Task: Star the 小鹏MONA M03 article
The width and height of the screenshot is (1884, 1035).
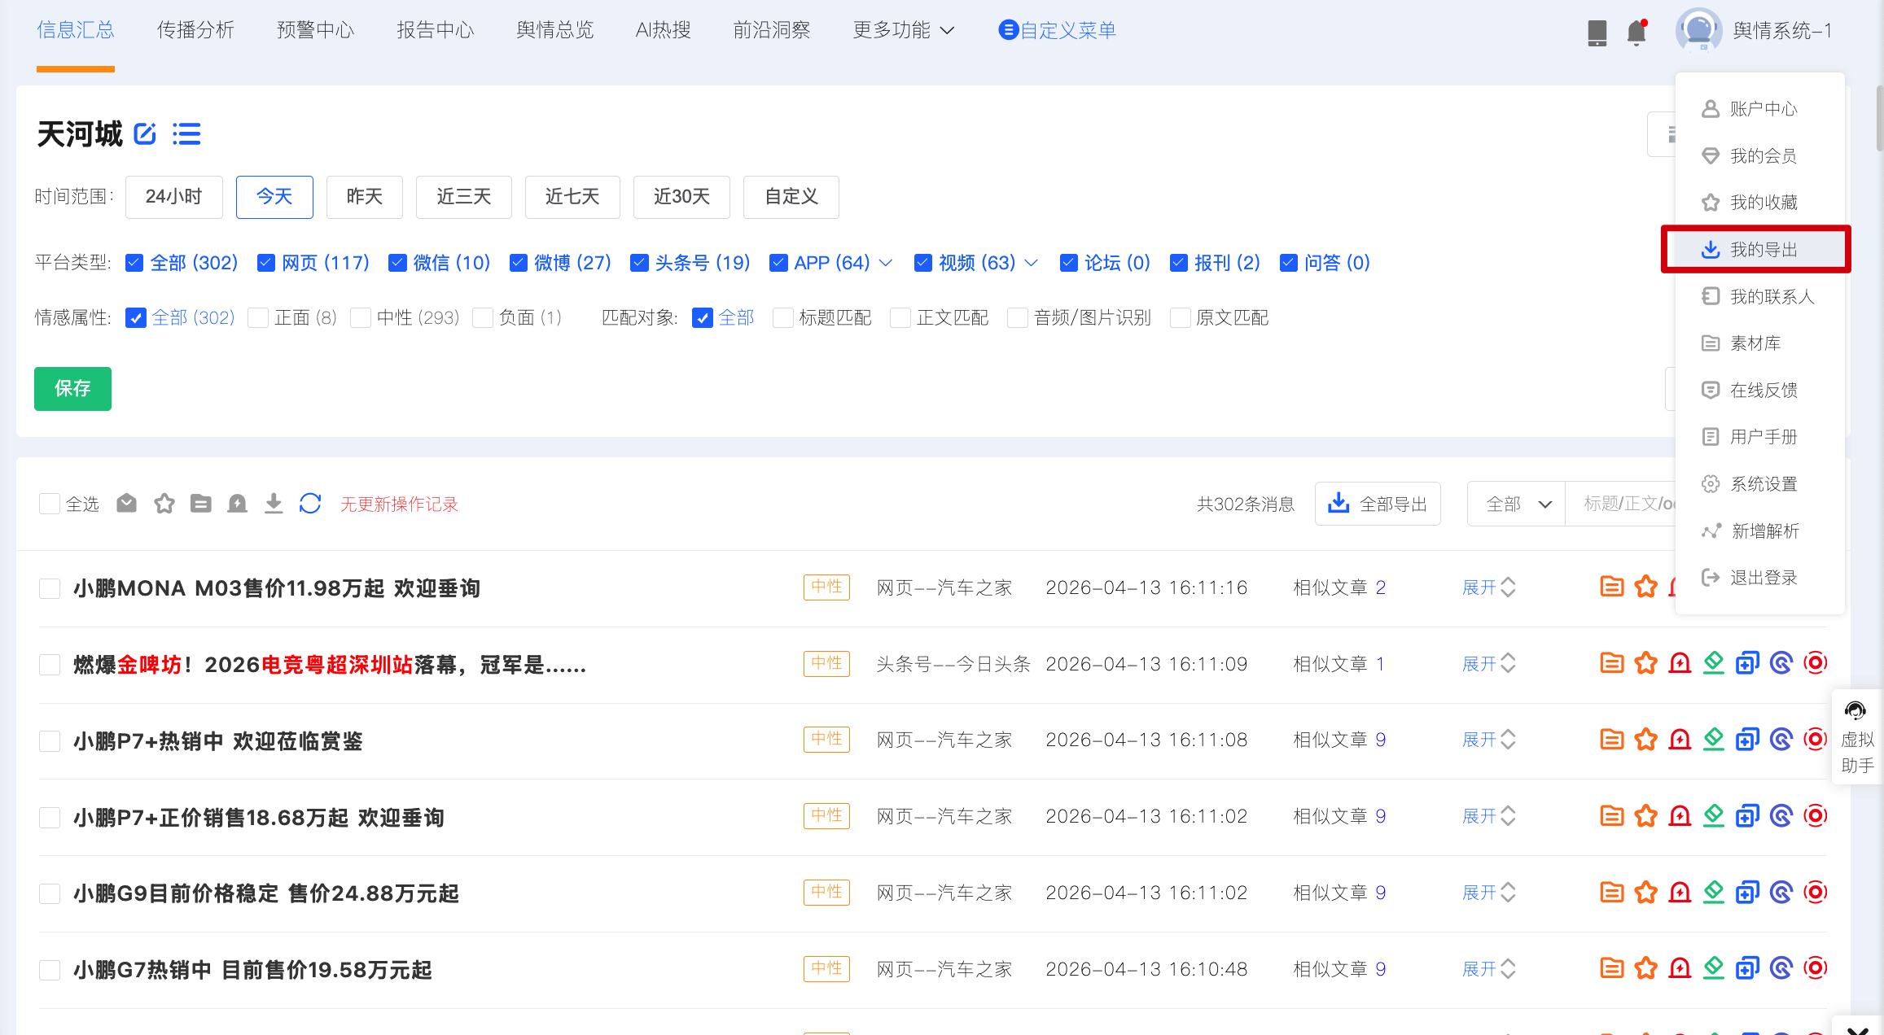Action: pyautogui.click(x=1646, y=587)
